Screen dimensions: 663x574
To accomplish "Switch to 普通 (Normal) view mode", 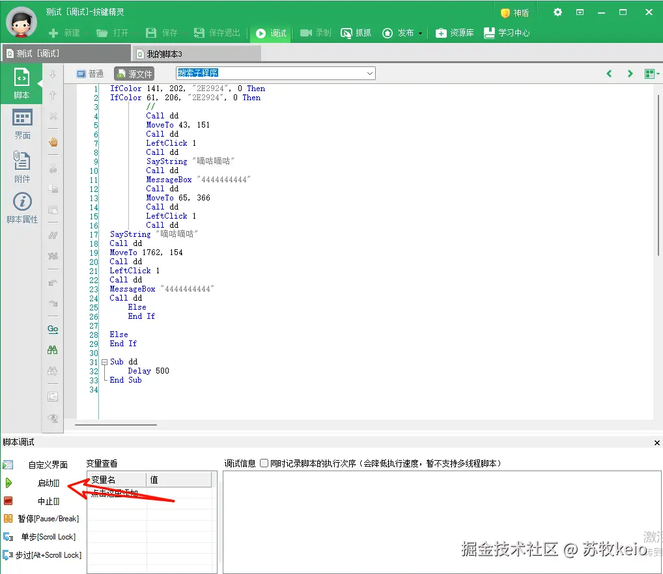I will 90,74.
